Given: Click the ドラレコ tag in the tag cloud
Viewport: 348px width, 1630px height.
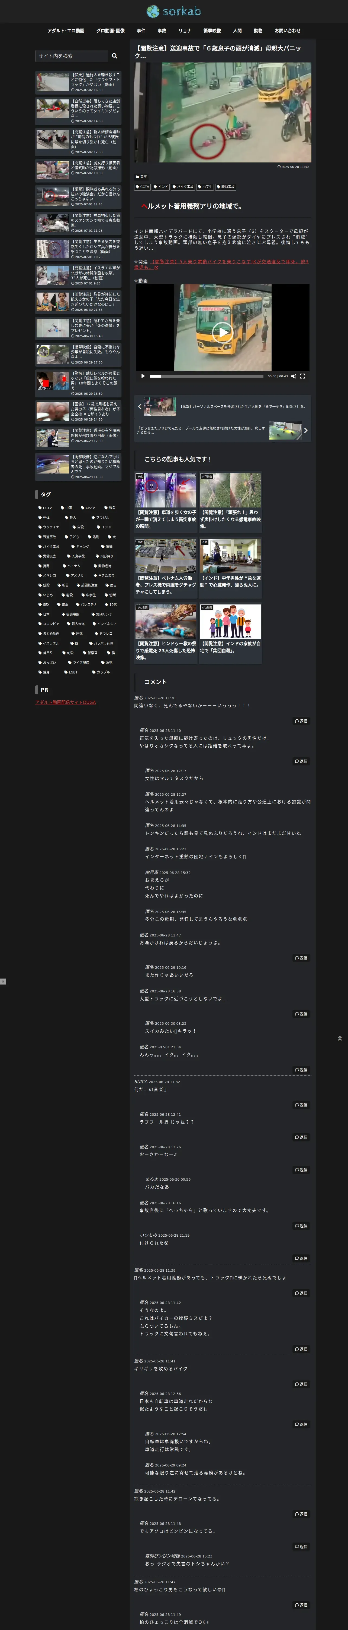Looking at the screenshot, I should click(x=103, y=634).
